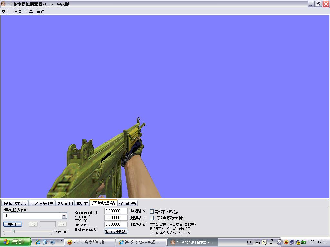
Task: Click the system clock 下午 06:18
Action: [x=317, y=242]
